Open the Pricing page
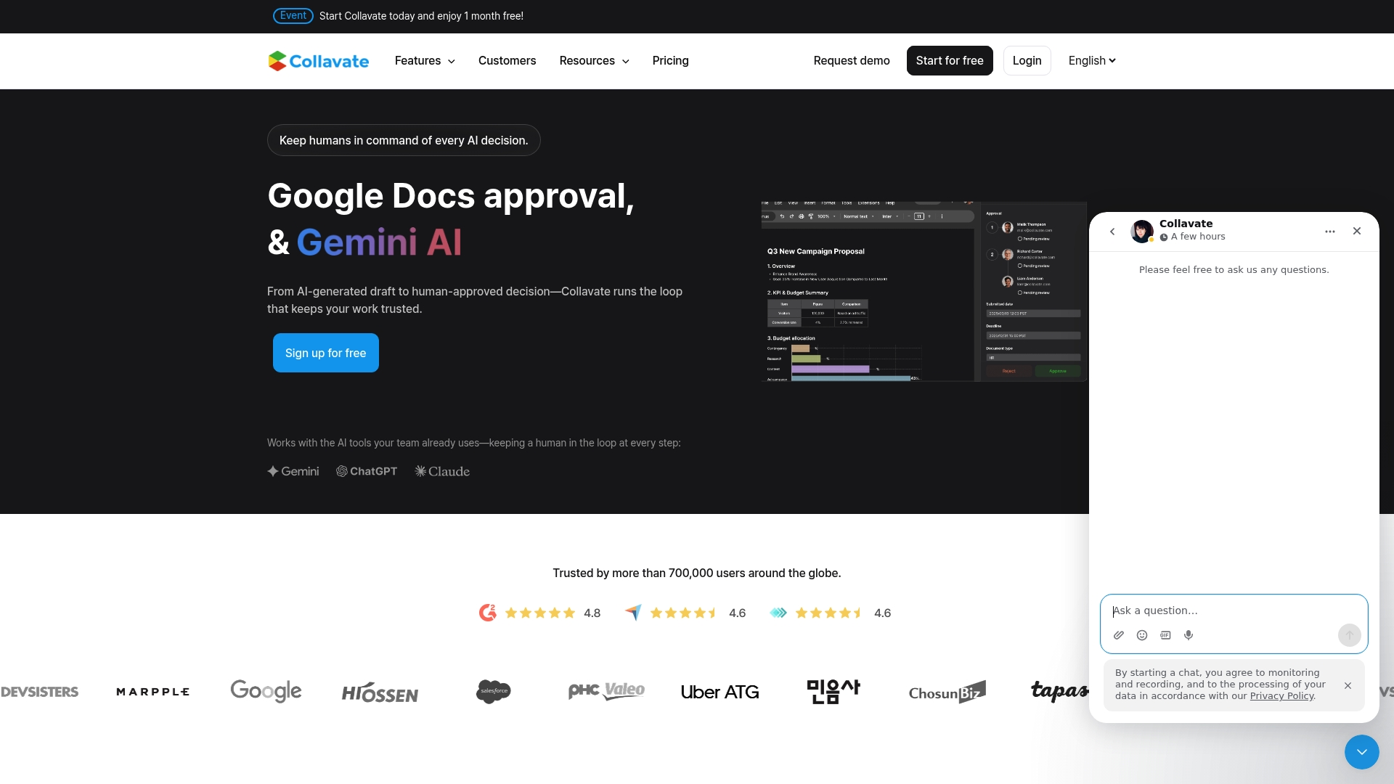 click(x=670, y=61)
